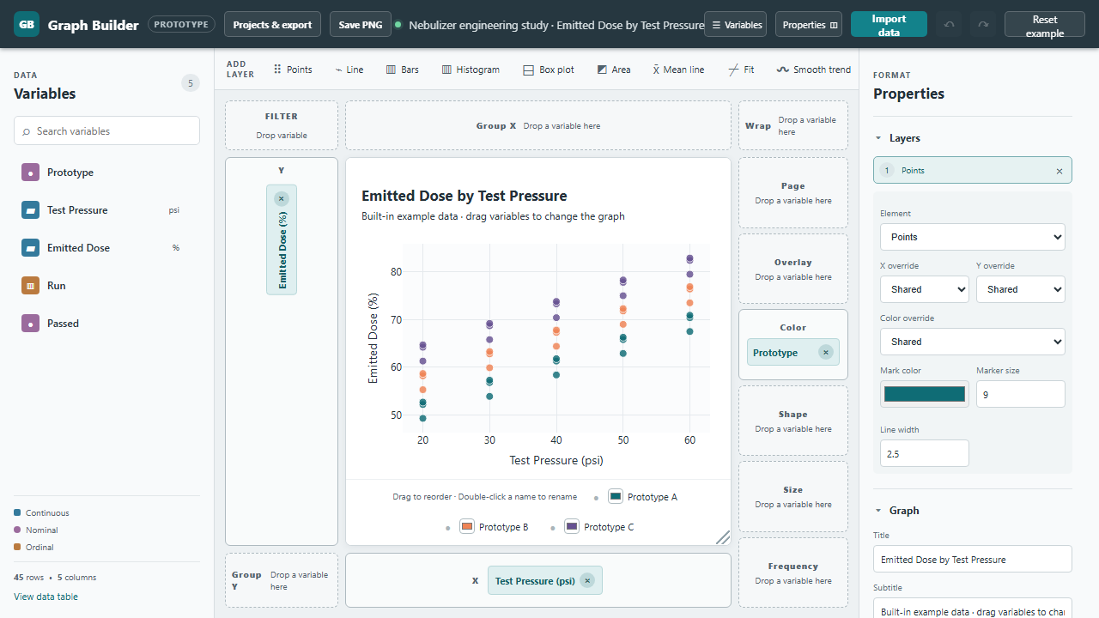Click the GB Graph Builder logo icon

click(x=27, y=25)
